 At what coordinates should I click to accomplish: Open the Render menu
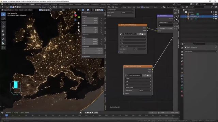[14, 4]
